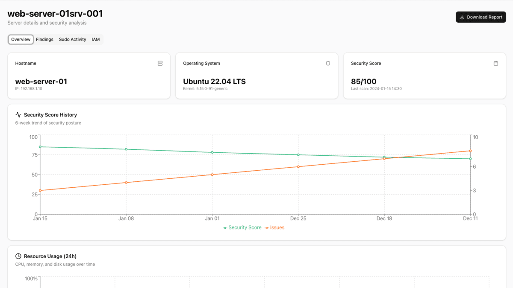Click the Download Report button

(x=481, y=17)
